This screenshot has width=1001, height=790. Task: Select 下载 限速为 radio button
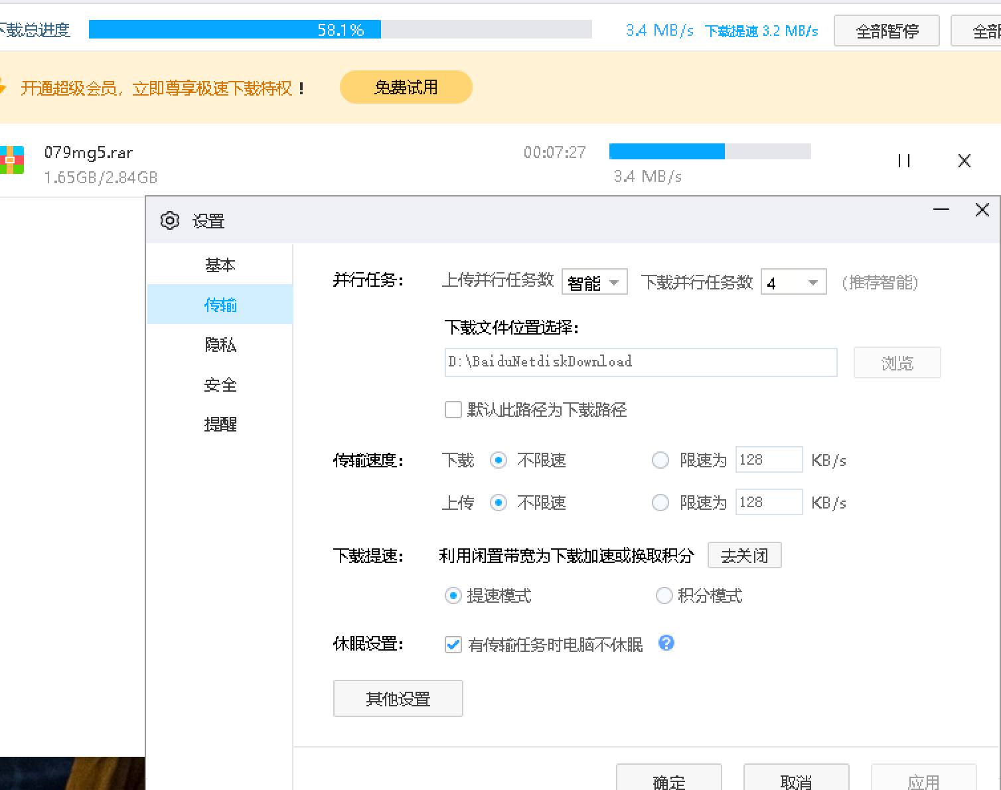(x=660, y=460)
